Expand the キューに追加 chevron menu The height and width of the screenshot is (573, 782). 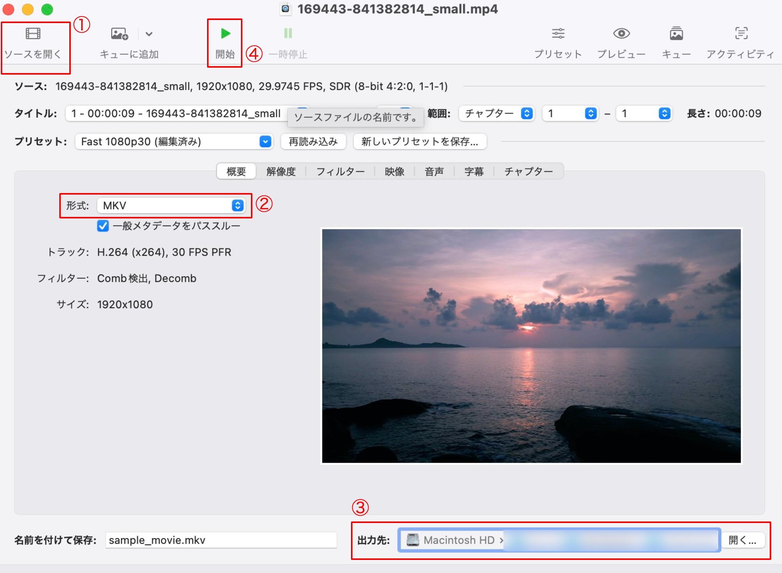click(149, 34)
